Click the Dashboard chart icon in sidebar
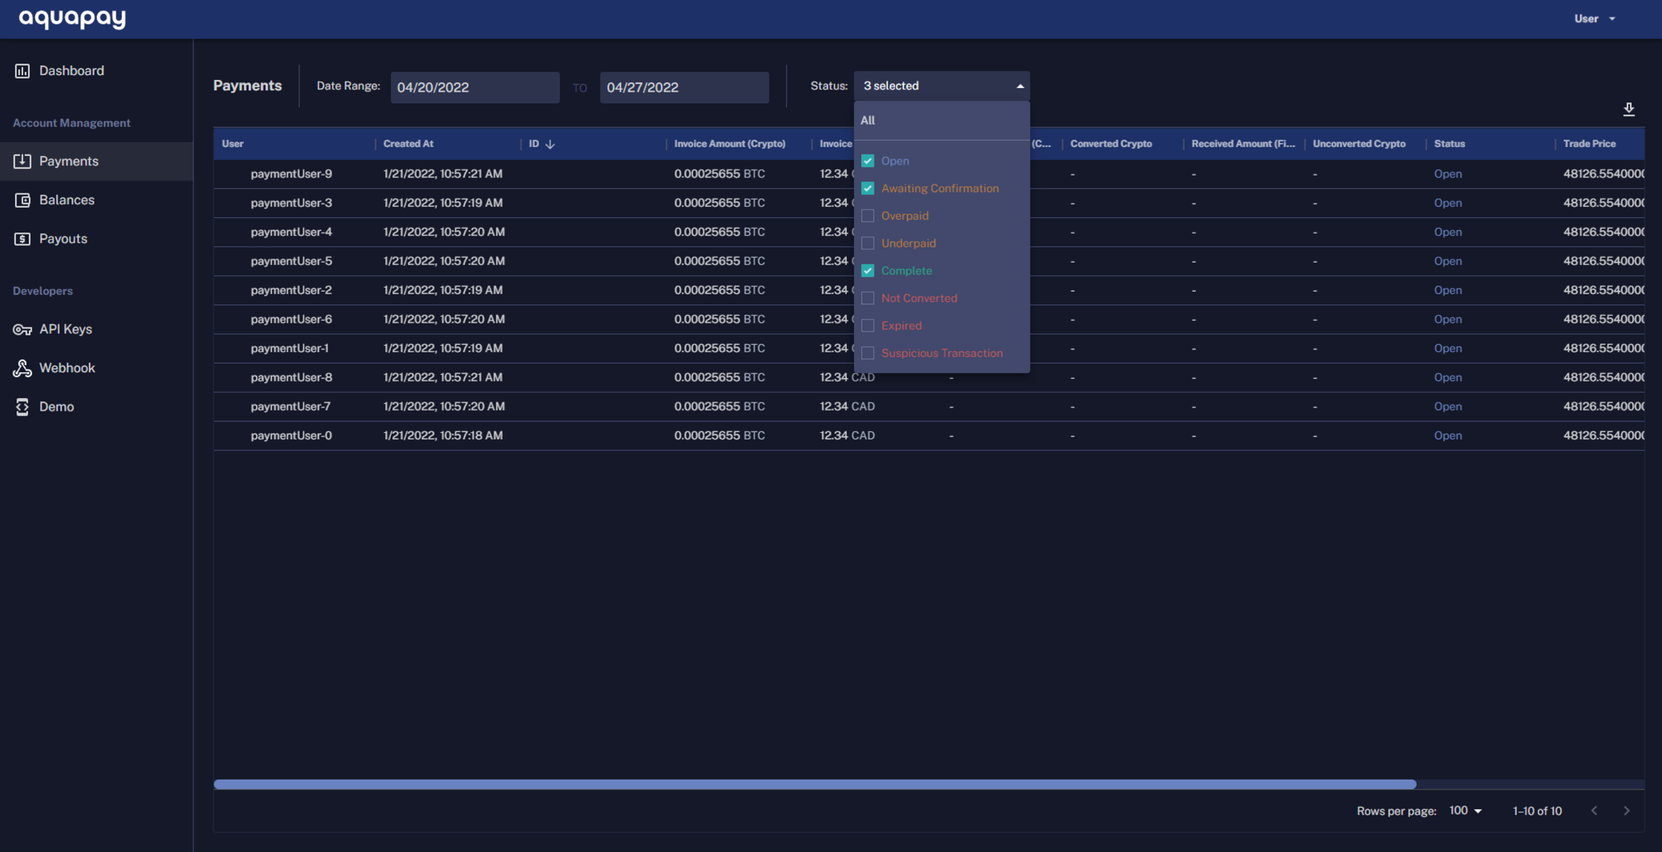1662x852 pixels. [22, 71]
